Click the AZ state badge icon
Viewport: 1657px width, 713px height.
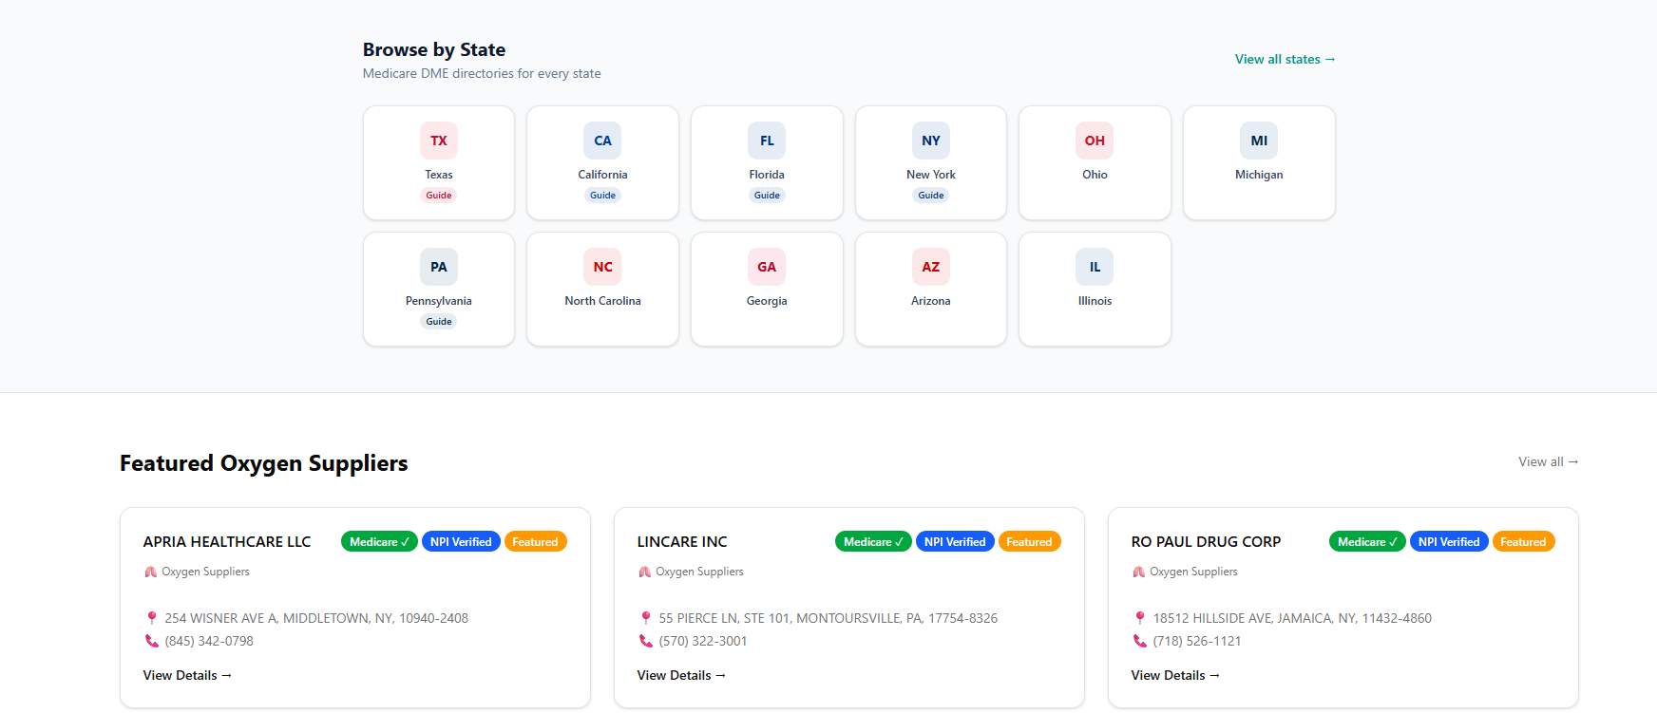pos(931,267)
